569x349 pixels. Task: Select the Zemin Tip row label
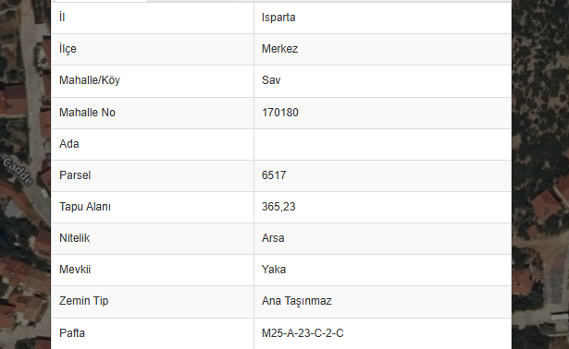[84, 301]
